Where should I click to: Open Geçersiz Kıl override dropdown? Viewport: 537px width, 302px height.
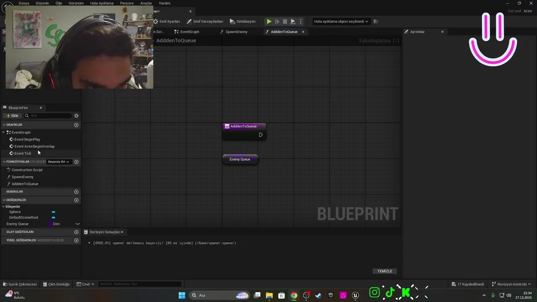[x=59, y=162]
